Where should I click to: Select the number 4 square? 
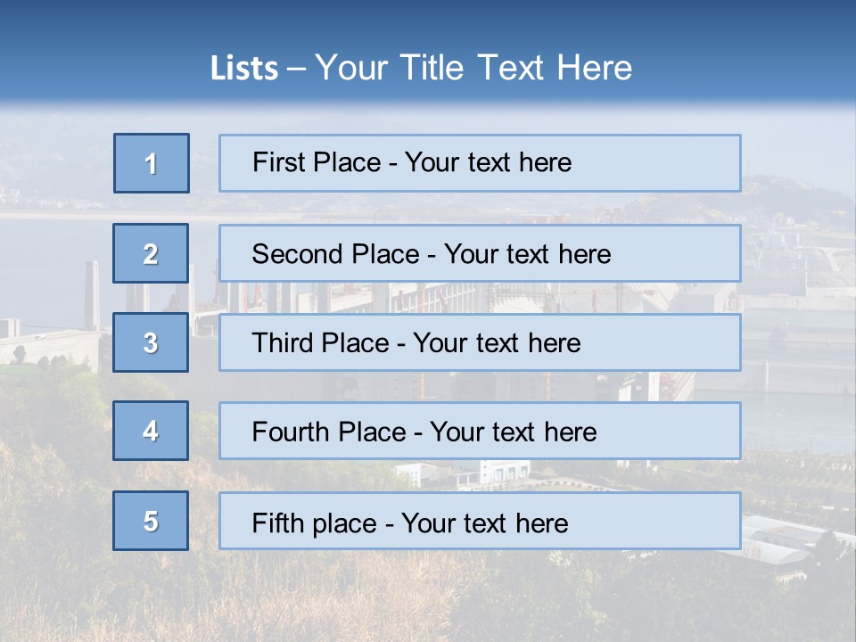click(x=151, y=431)
